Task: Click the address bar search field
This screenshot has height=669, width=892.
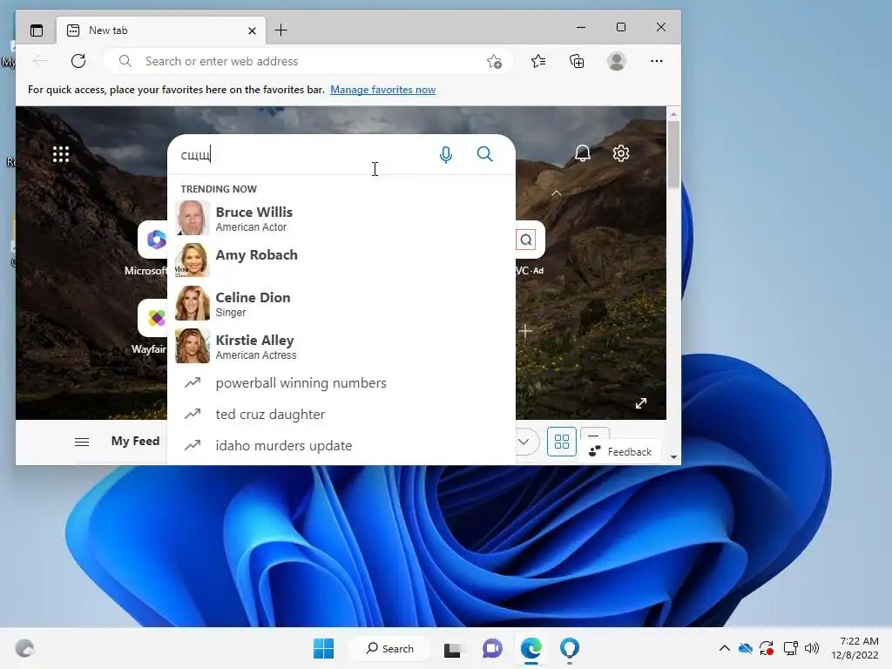Action: pyautogui.click(x=307, y=61)
